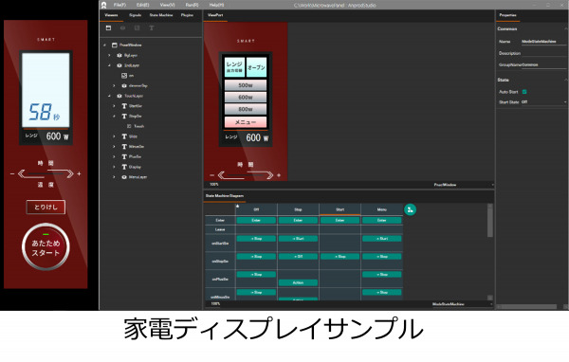569x362 pixels.
Task: Open the View menu
Action: (x=167, y=5)
